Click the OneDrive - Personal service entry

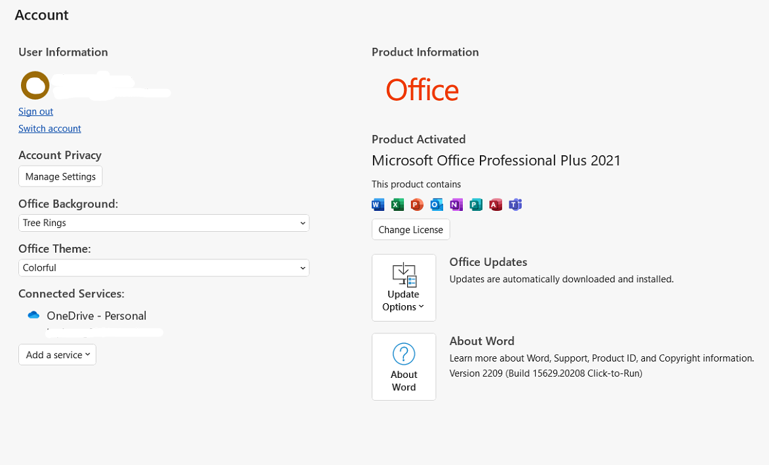(96, 316)
